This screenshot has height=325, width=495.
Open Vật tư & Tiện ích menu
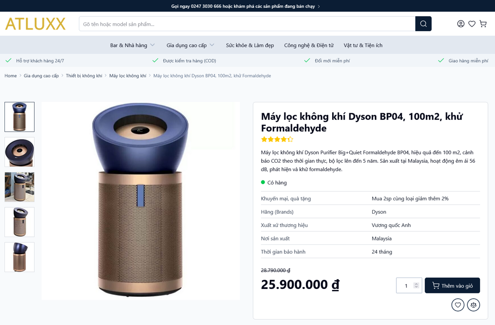[363, 45]
